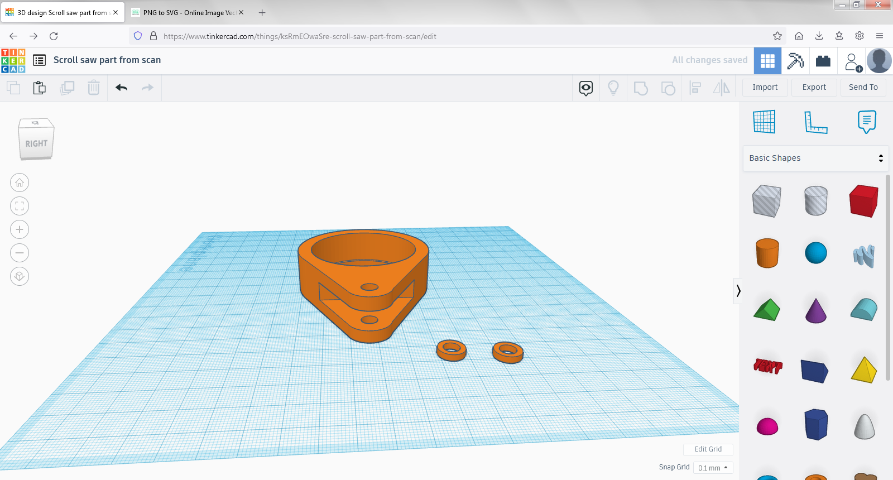Image resolution: width=893 pixels, height=480 pixels.
Task: Click the browser address bar URL
Action: tap(300, 36)
